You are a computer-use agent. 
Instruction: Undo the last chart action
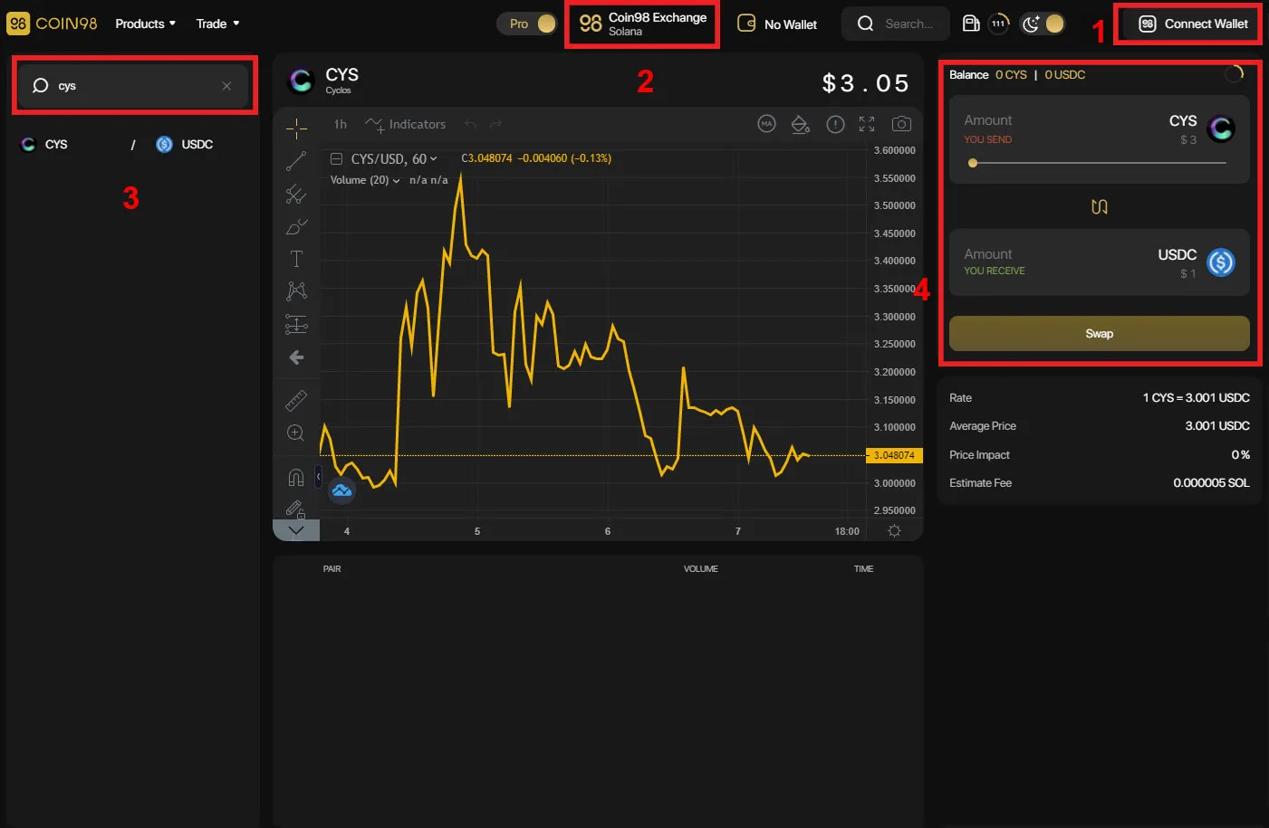[x=470, y=124]
